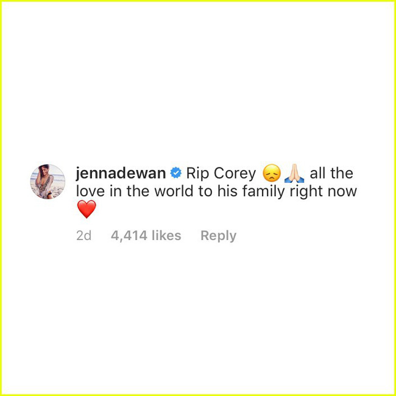Open jennadewan's profile picture
This screenshot has height=396, width=396.
tap(48, 182)
